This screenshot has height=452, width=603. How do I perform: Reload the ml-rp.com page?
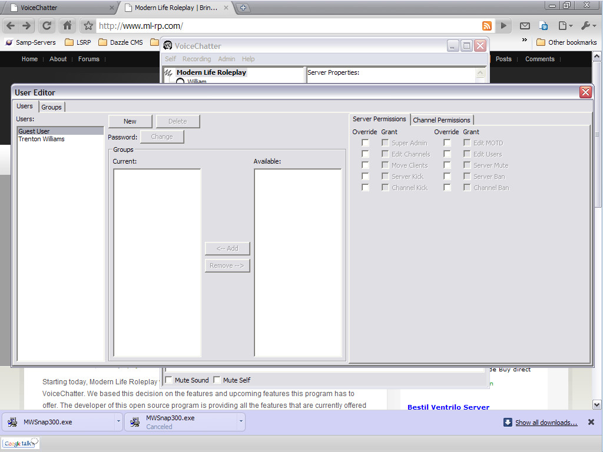[x=47, y=26]
